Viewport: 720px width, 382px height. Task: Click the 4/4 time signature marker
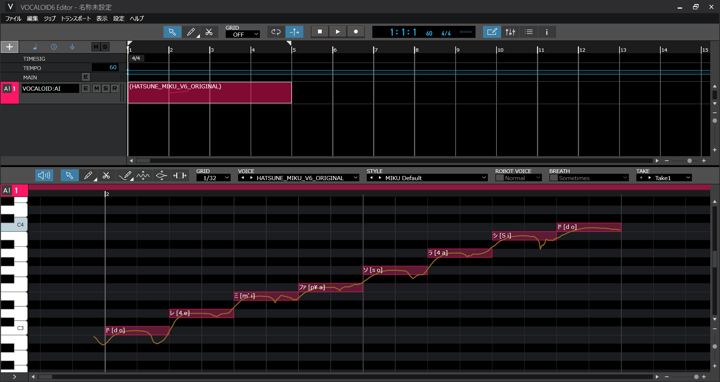click(136, 58)
